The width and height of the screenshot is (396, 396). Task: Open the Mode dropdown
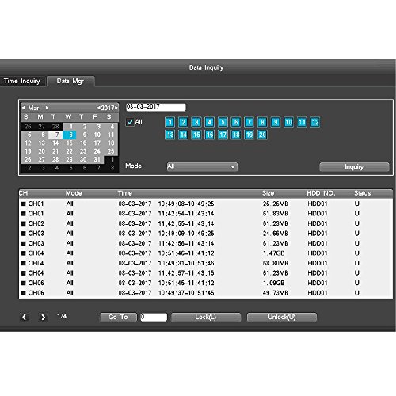coord(202,166)
